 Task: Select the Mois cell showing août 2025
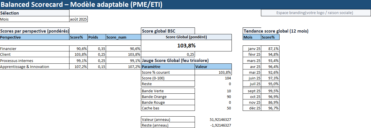tap(78, 19)
